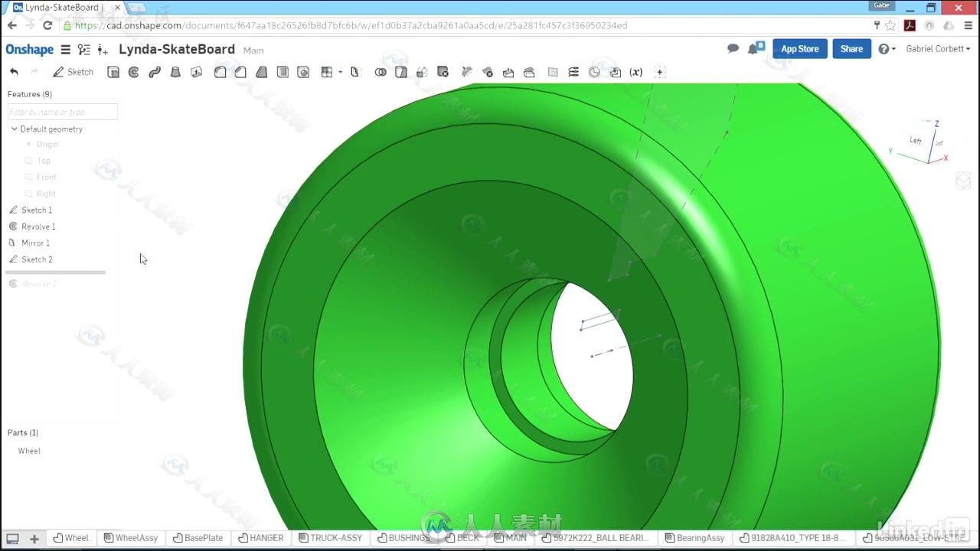Click the App Store button
Image resolution: width=980 pixels, height=551 pixels.
[799, 49]
